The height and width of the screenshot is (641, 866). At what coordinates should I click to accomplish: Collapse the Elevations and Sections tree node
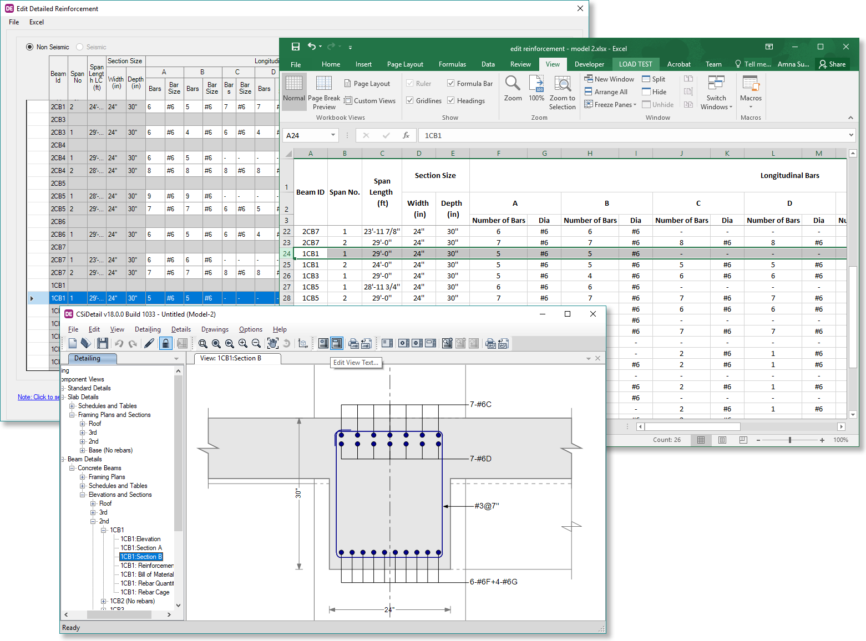[83, 495]
